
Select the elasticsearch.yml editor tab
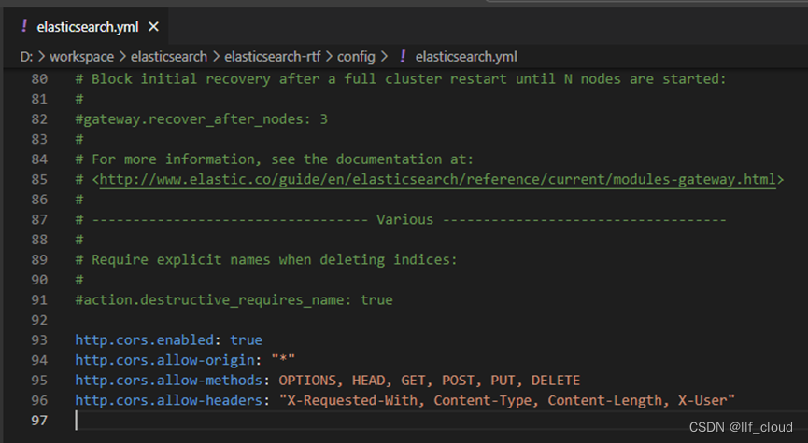[86, 27]
